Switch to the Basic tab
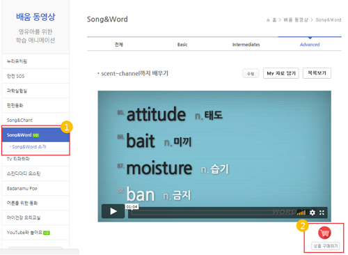Image resolution: width=348 pixels, height=255 pixels. tap(182, 45)
